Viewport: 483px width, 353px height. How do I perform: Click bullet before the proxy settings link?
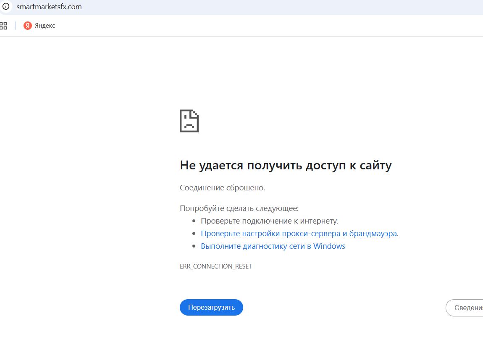point(194,234)
